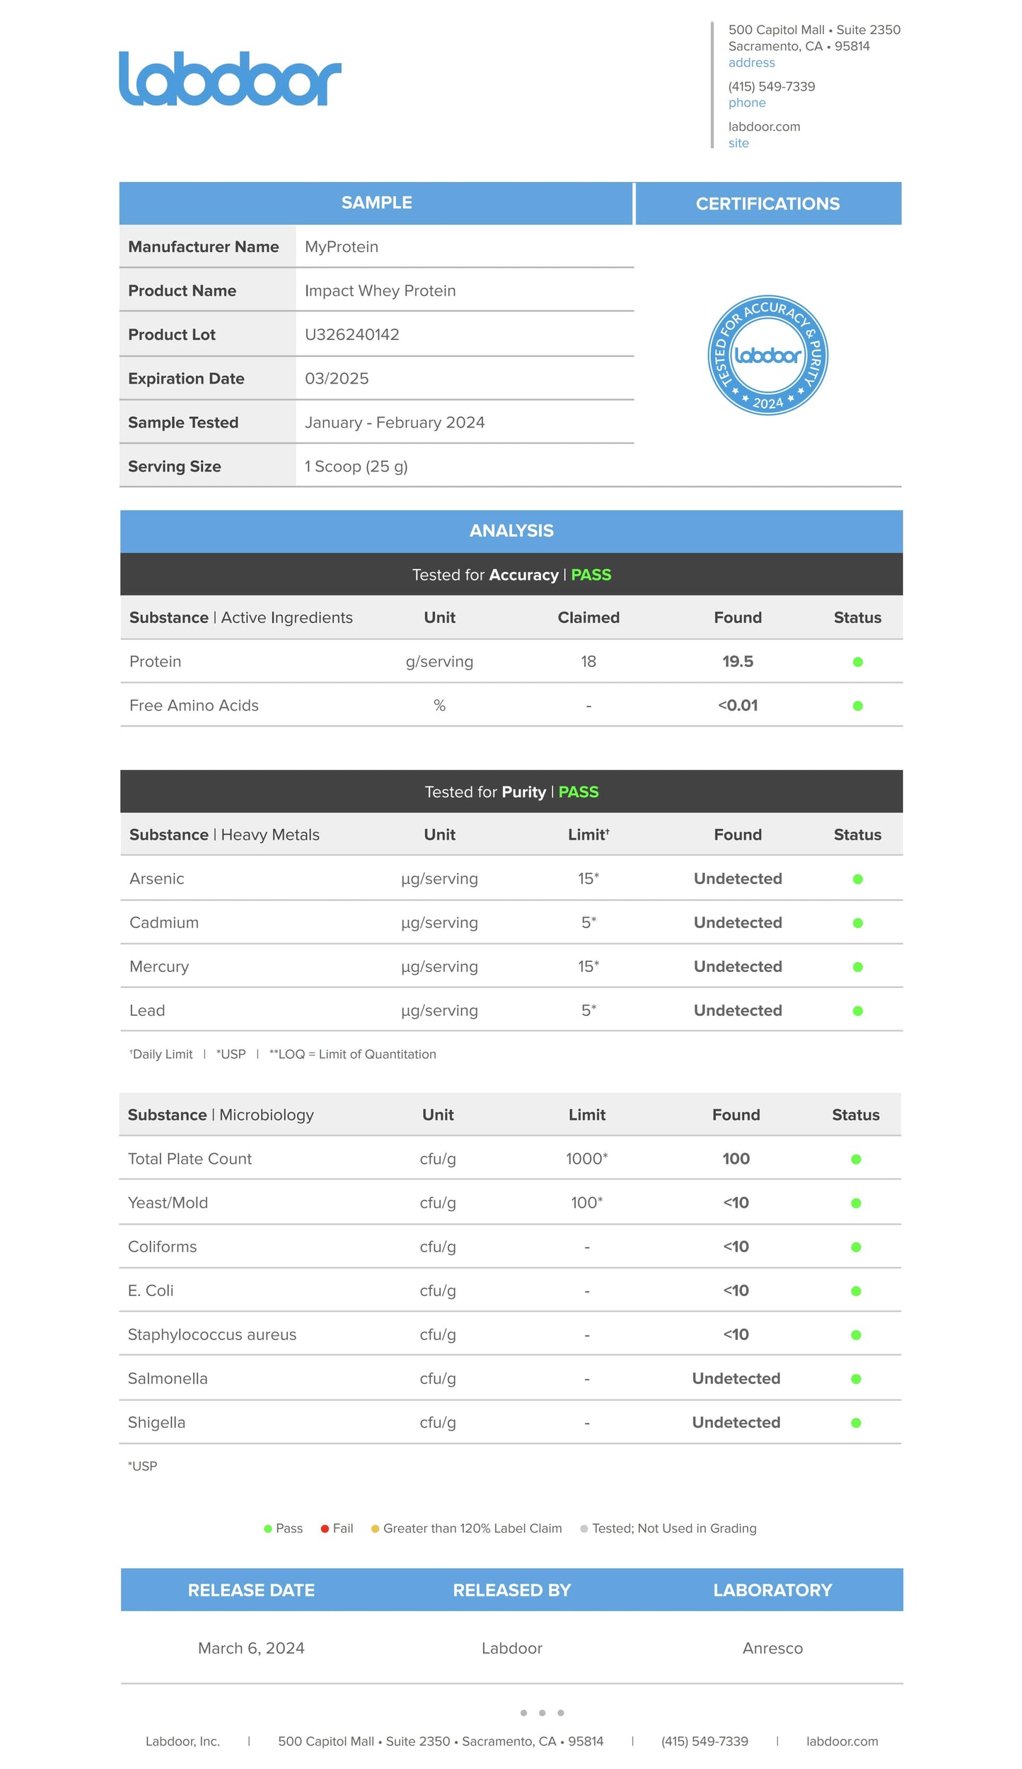
Task: Click the Lead row green status dot
Action: tap(857, 1011)
